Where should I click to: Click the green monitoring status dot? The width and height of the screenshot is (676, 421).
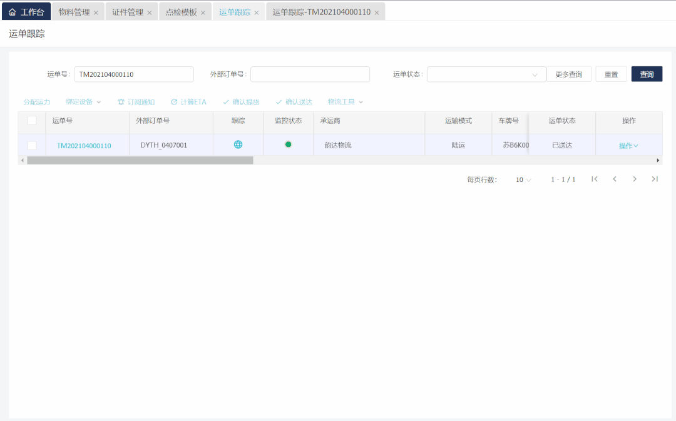(x=288, y=145)
